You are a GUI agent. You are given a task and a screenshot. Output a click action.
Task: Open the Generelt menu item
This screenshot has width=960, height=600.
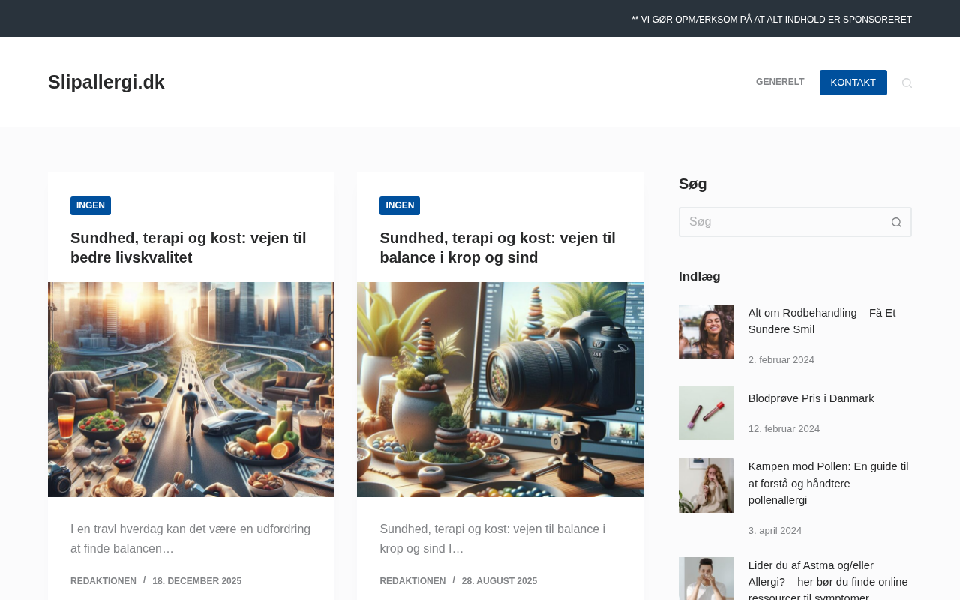780,82
